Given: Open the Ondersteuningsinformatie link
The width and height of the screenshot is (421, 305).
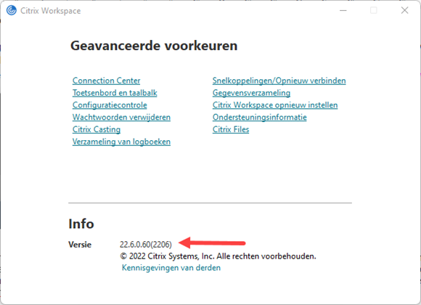Looking at the screenshot, I should coord(259,117).
